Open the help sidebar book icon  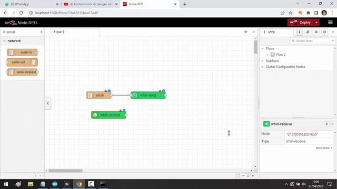tap(308, 32)
